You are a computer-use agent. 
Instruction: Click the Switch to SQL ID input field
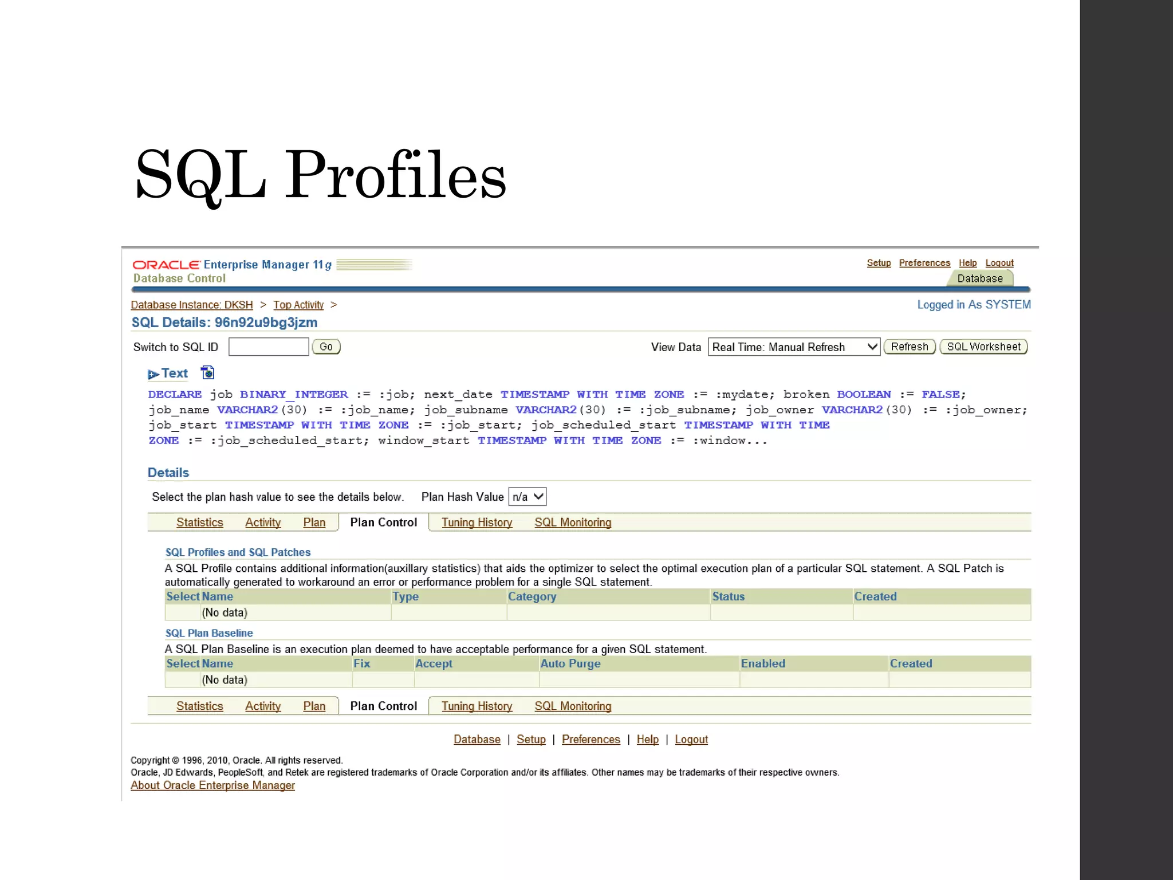pyautogui.click(x=269, y=347)
